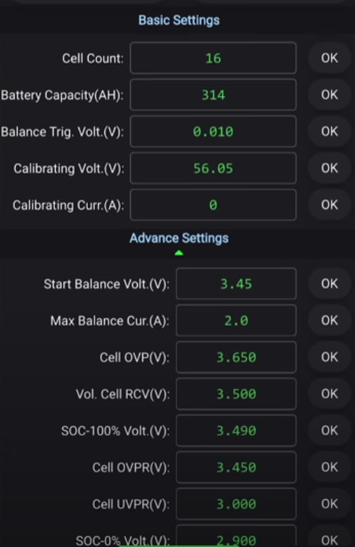
Task: Click OK beside Balance Trig. Volt.
Action: [329, 131]
